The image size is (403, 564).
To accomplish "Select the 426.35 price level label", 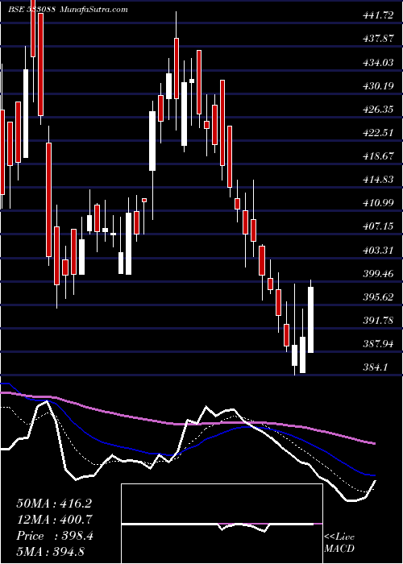I will [x=378, y=110].
